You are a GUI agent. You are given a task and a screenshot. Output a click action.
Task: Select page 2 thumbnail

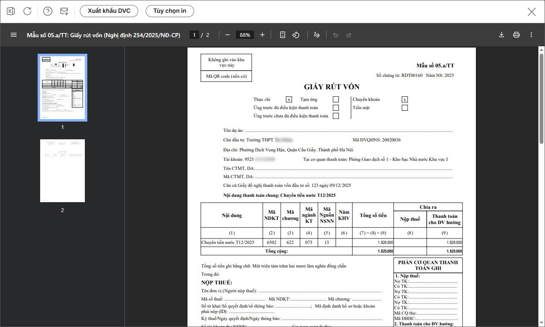pyautogui.click(x=62, y=171)
